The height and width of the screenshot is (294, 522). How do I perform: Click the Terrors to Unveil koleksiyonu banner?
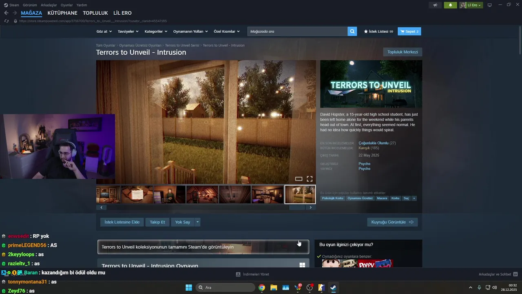coord(203,247)
